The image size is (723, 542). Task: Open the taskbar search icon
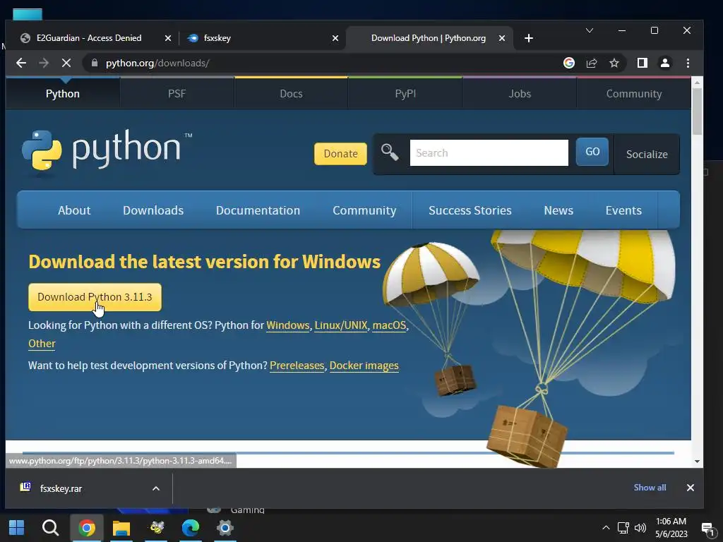pyautogui.click(x=50, y=528)
